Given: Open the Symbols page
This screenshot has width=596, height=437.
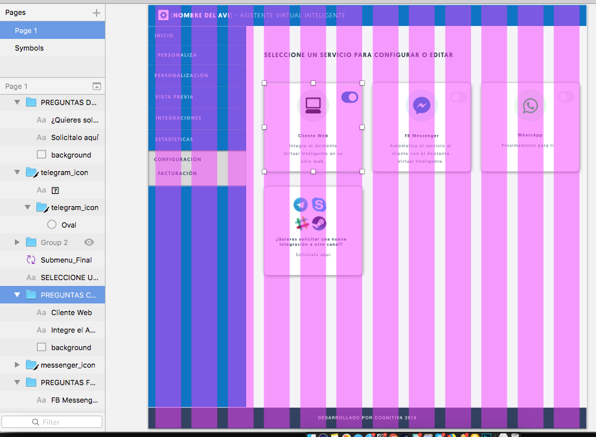Looking at the screenshot, I should (52, 48).
